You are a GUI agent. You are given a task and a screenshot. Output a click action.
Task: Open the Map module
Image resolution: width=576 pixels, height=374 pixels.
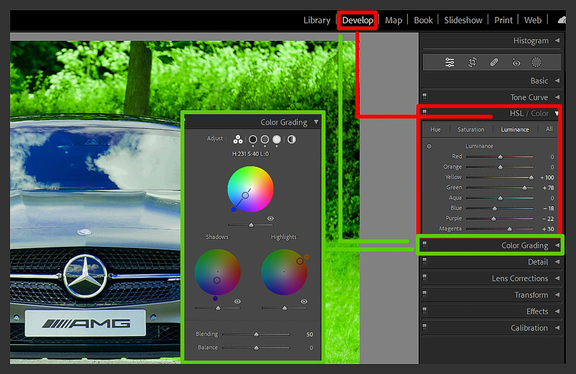point(394,20)
